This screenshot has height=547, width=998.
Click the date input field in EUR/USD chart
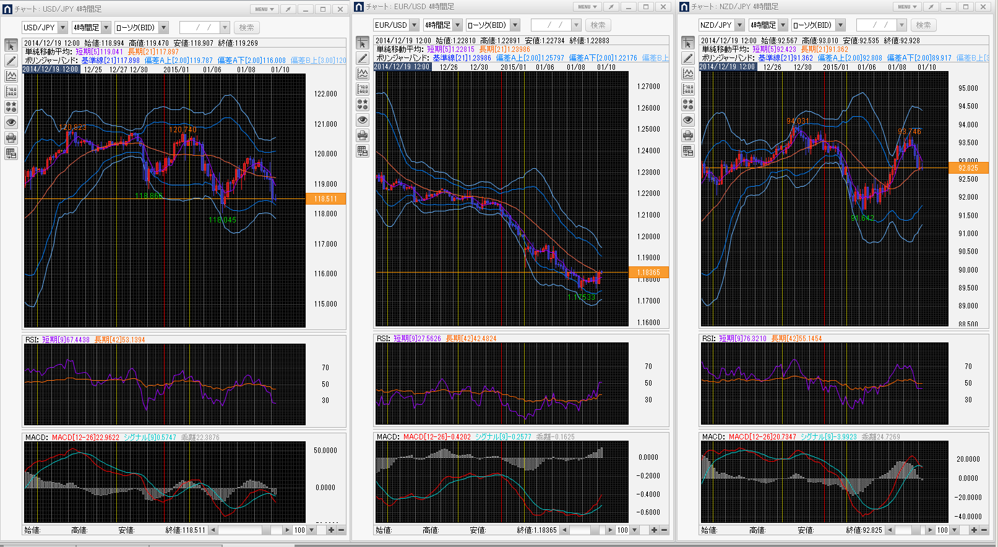coord(550,25)
